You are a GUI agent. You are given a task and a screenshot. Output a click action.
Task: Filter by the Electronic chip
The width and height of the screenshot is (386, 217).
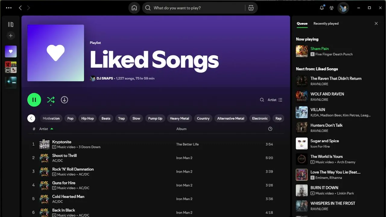[x=260, y=118]
